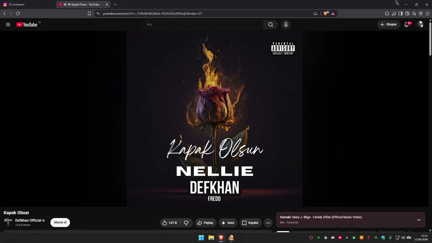Screen dimensions: 432x243
Task: Like the Kapak Olsun video
Action: tap(169, 223)
